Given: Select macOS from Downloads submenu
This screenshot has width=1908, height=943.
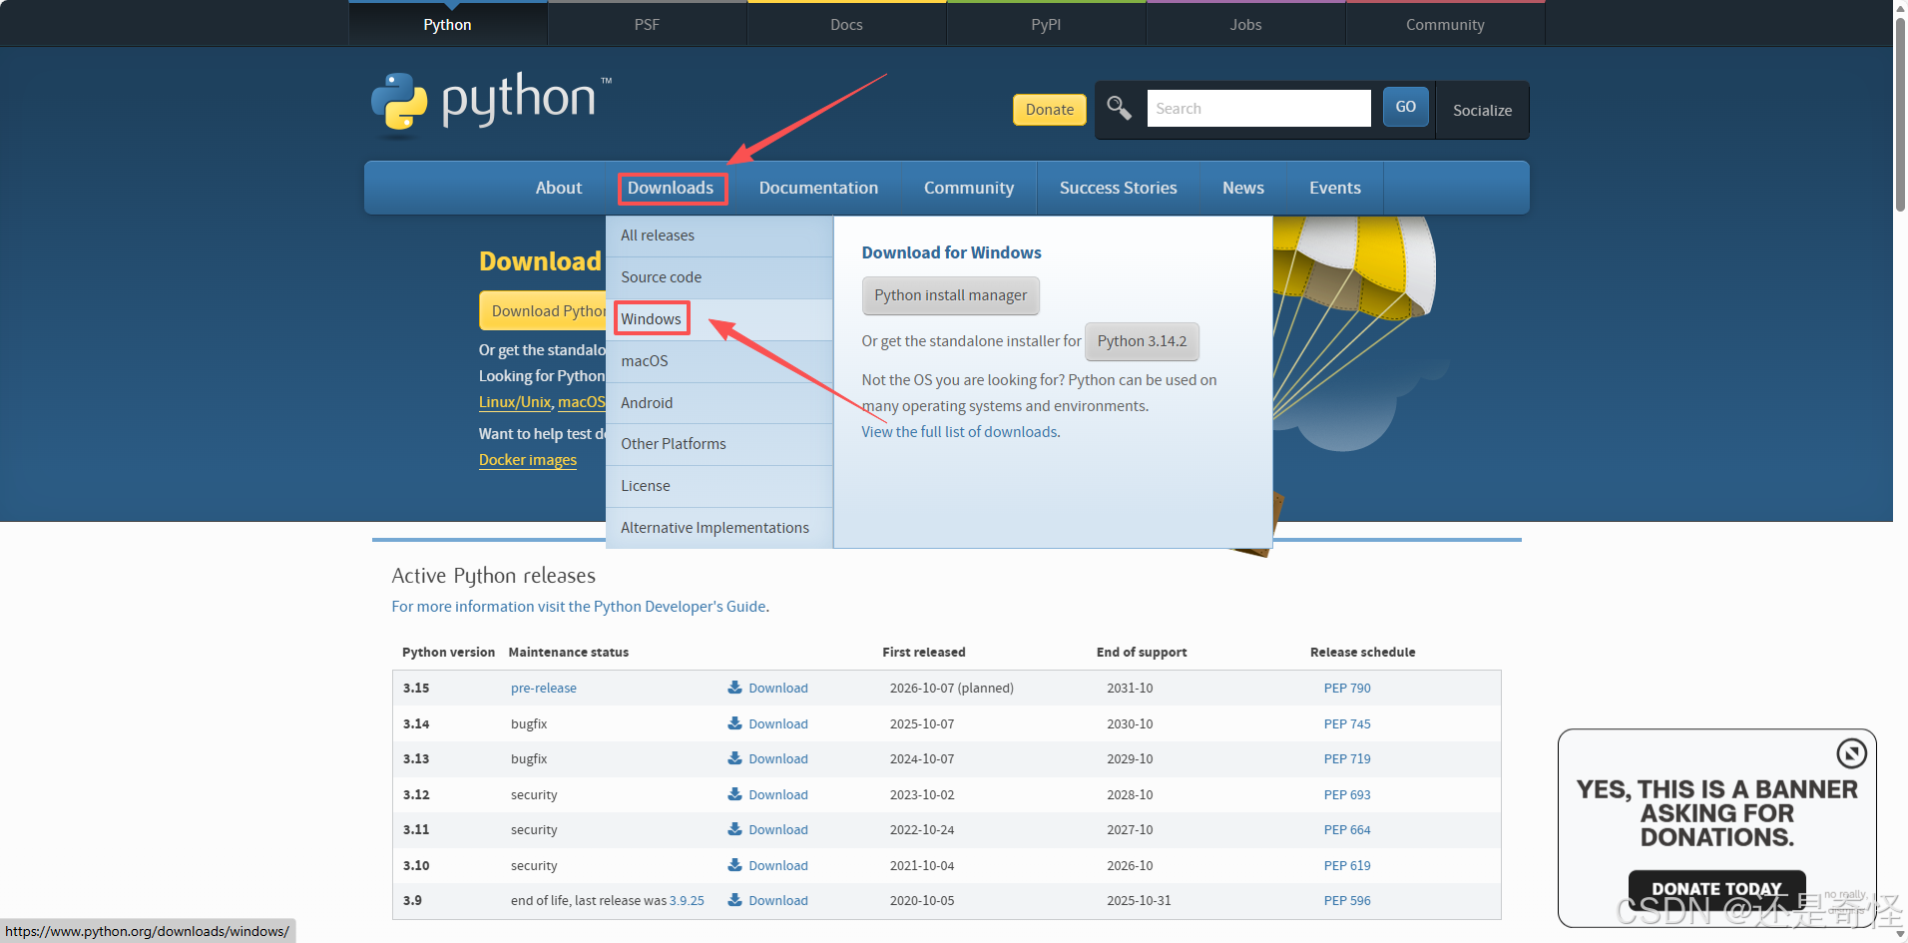Looking at the screenshot, I should [x=719, y=361].
